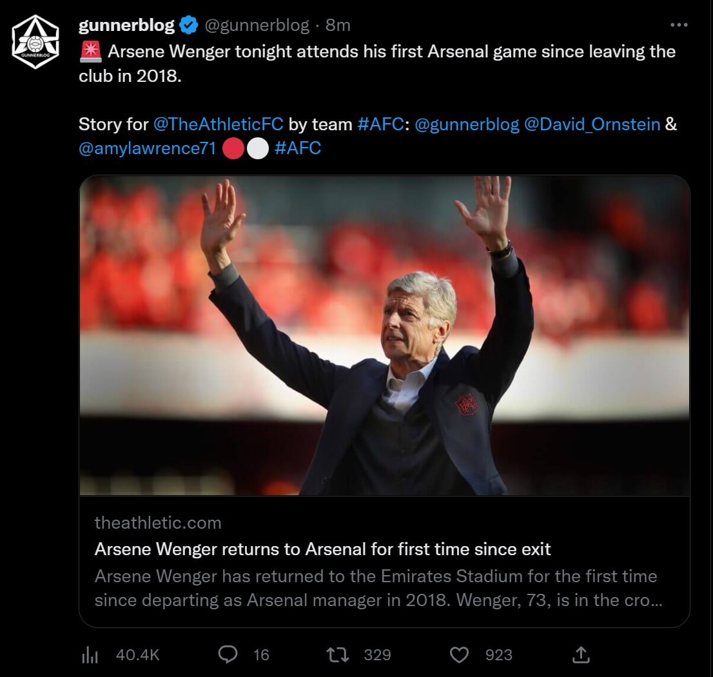Click the first #AFC hashtag after team
This screenshot has height=677, width=713.
(380, 124)
